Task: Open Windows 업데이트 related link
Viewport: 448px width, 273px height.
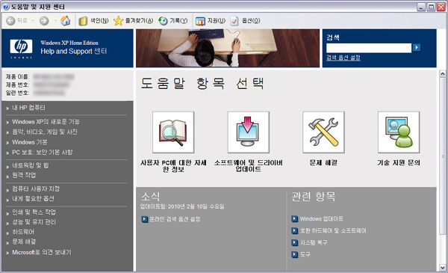Action: click(x=321, y=219)
